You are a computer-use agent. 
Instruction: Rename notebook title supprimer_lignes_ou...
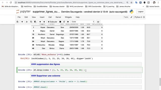(46, 12)
